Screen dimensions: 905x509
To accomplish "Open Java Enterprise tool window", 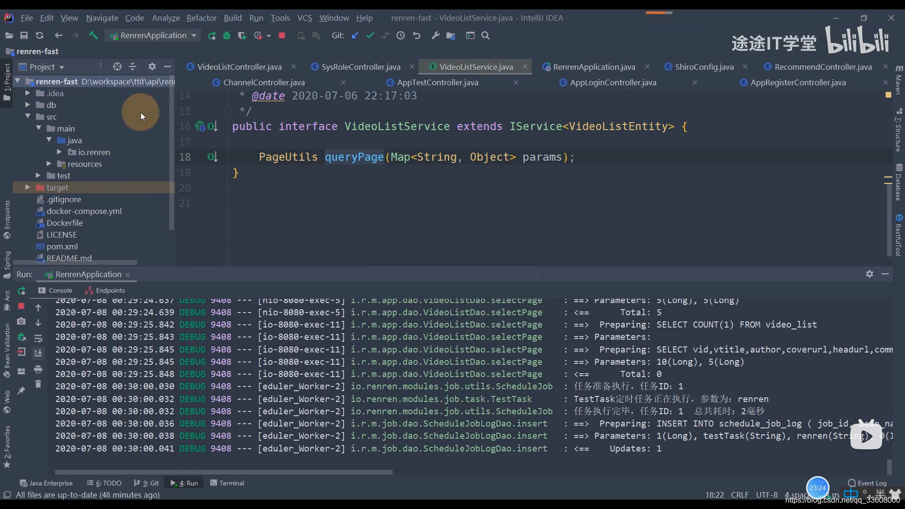I will [46, 483].
